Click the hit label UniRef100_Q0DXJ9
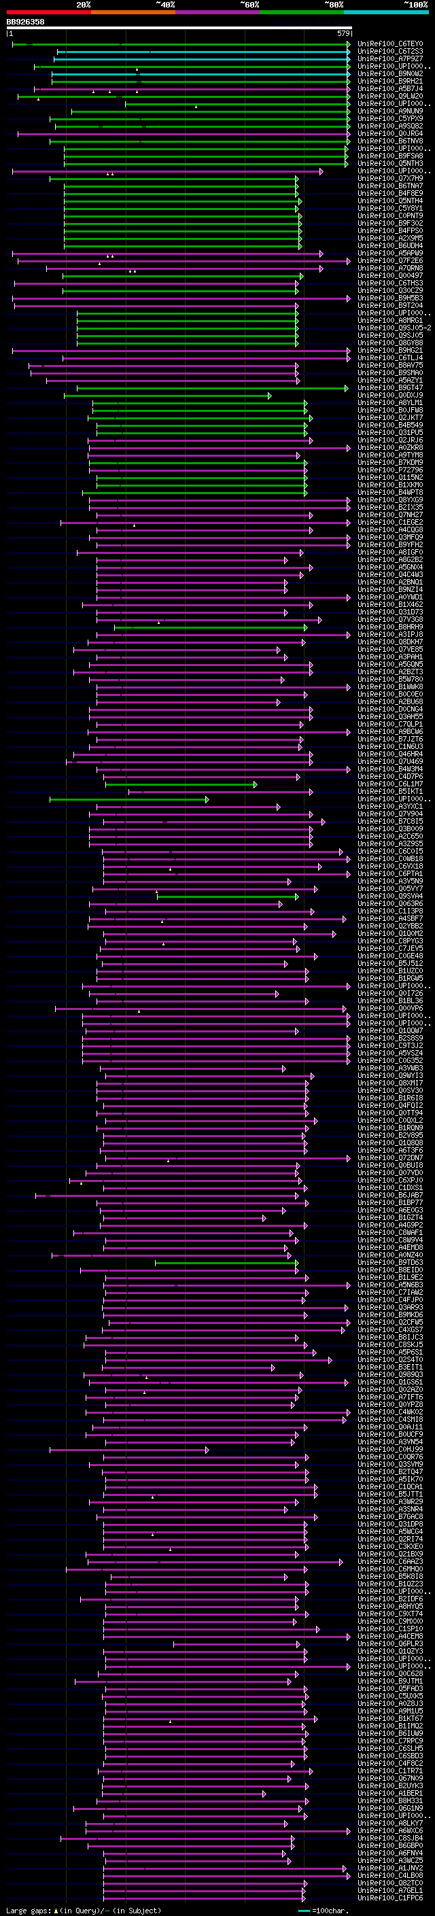Viewport: 435px width, 1916px height. pos(389,395)
